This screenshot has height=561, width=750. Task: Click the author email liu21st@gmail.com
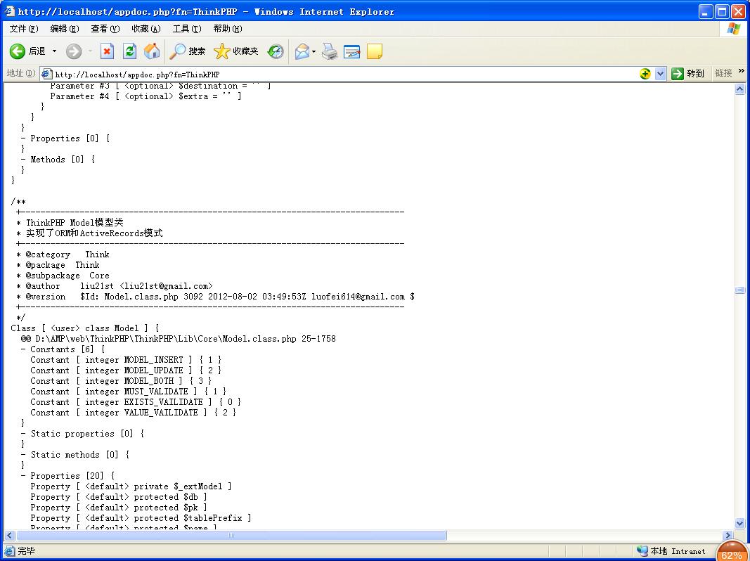[166, 286]
